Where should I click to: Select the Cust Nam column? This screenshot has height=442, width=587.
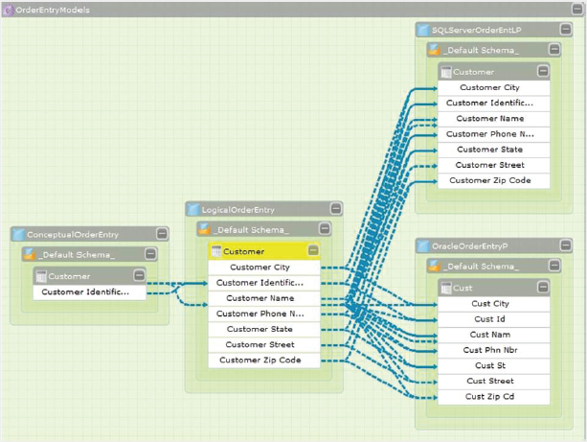(x=494, y=335)
